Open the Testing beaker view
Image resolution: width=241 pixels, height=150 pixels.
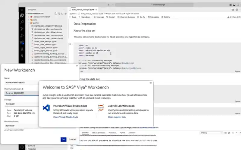pyautogui.click(x=22, y=49)
